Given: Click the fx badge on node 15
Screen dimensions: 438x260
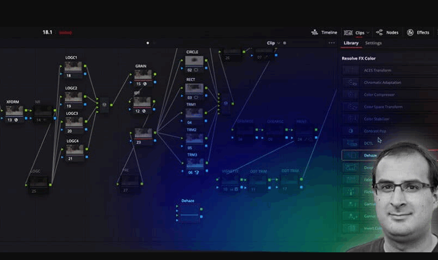Looking at the screenshot, I should pyautogui.click(x=145, y=84).
